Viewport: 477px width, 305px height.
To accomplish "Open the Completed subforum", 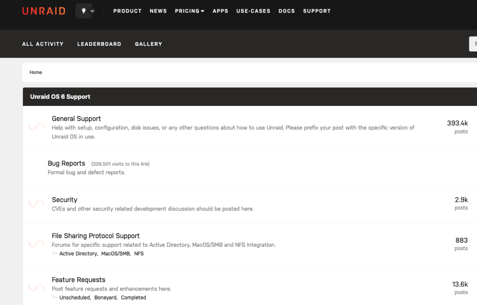I will click(x=133, y=297).
